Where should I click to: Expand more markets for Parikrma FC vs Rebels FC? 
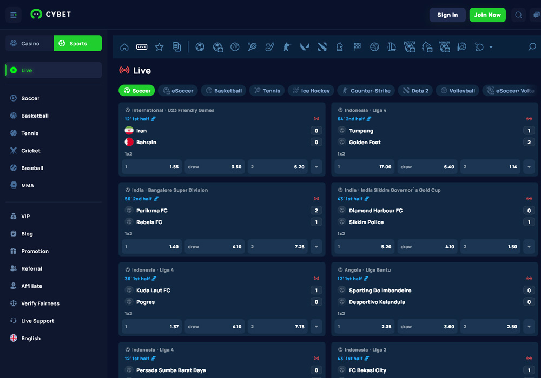pos(316,247)
